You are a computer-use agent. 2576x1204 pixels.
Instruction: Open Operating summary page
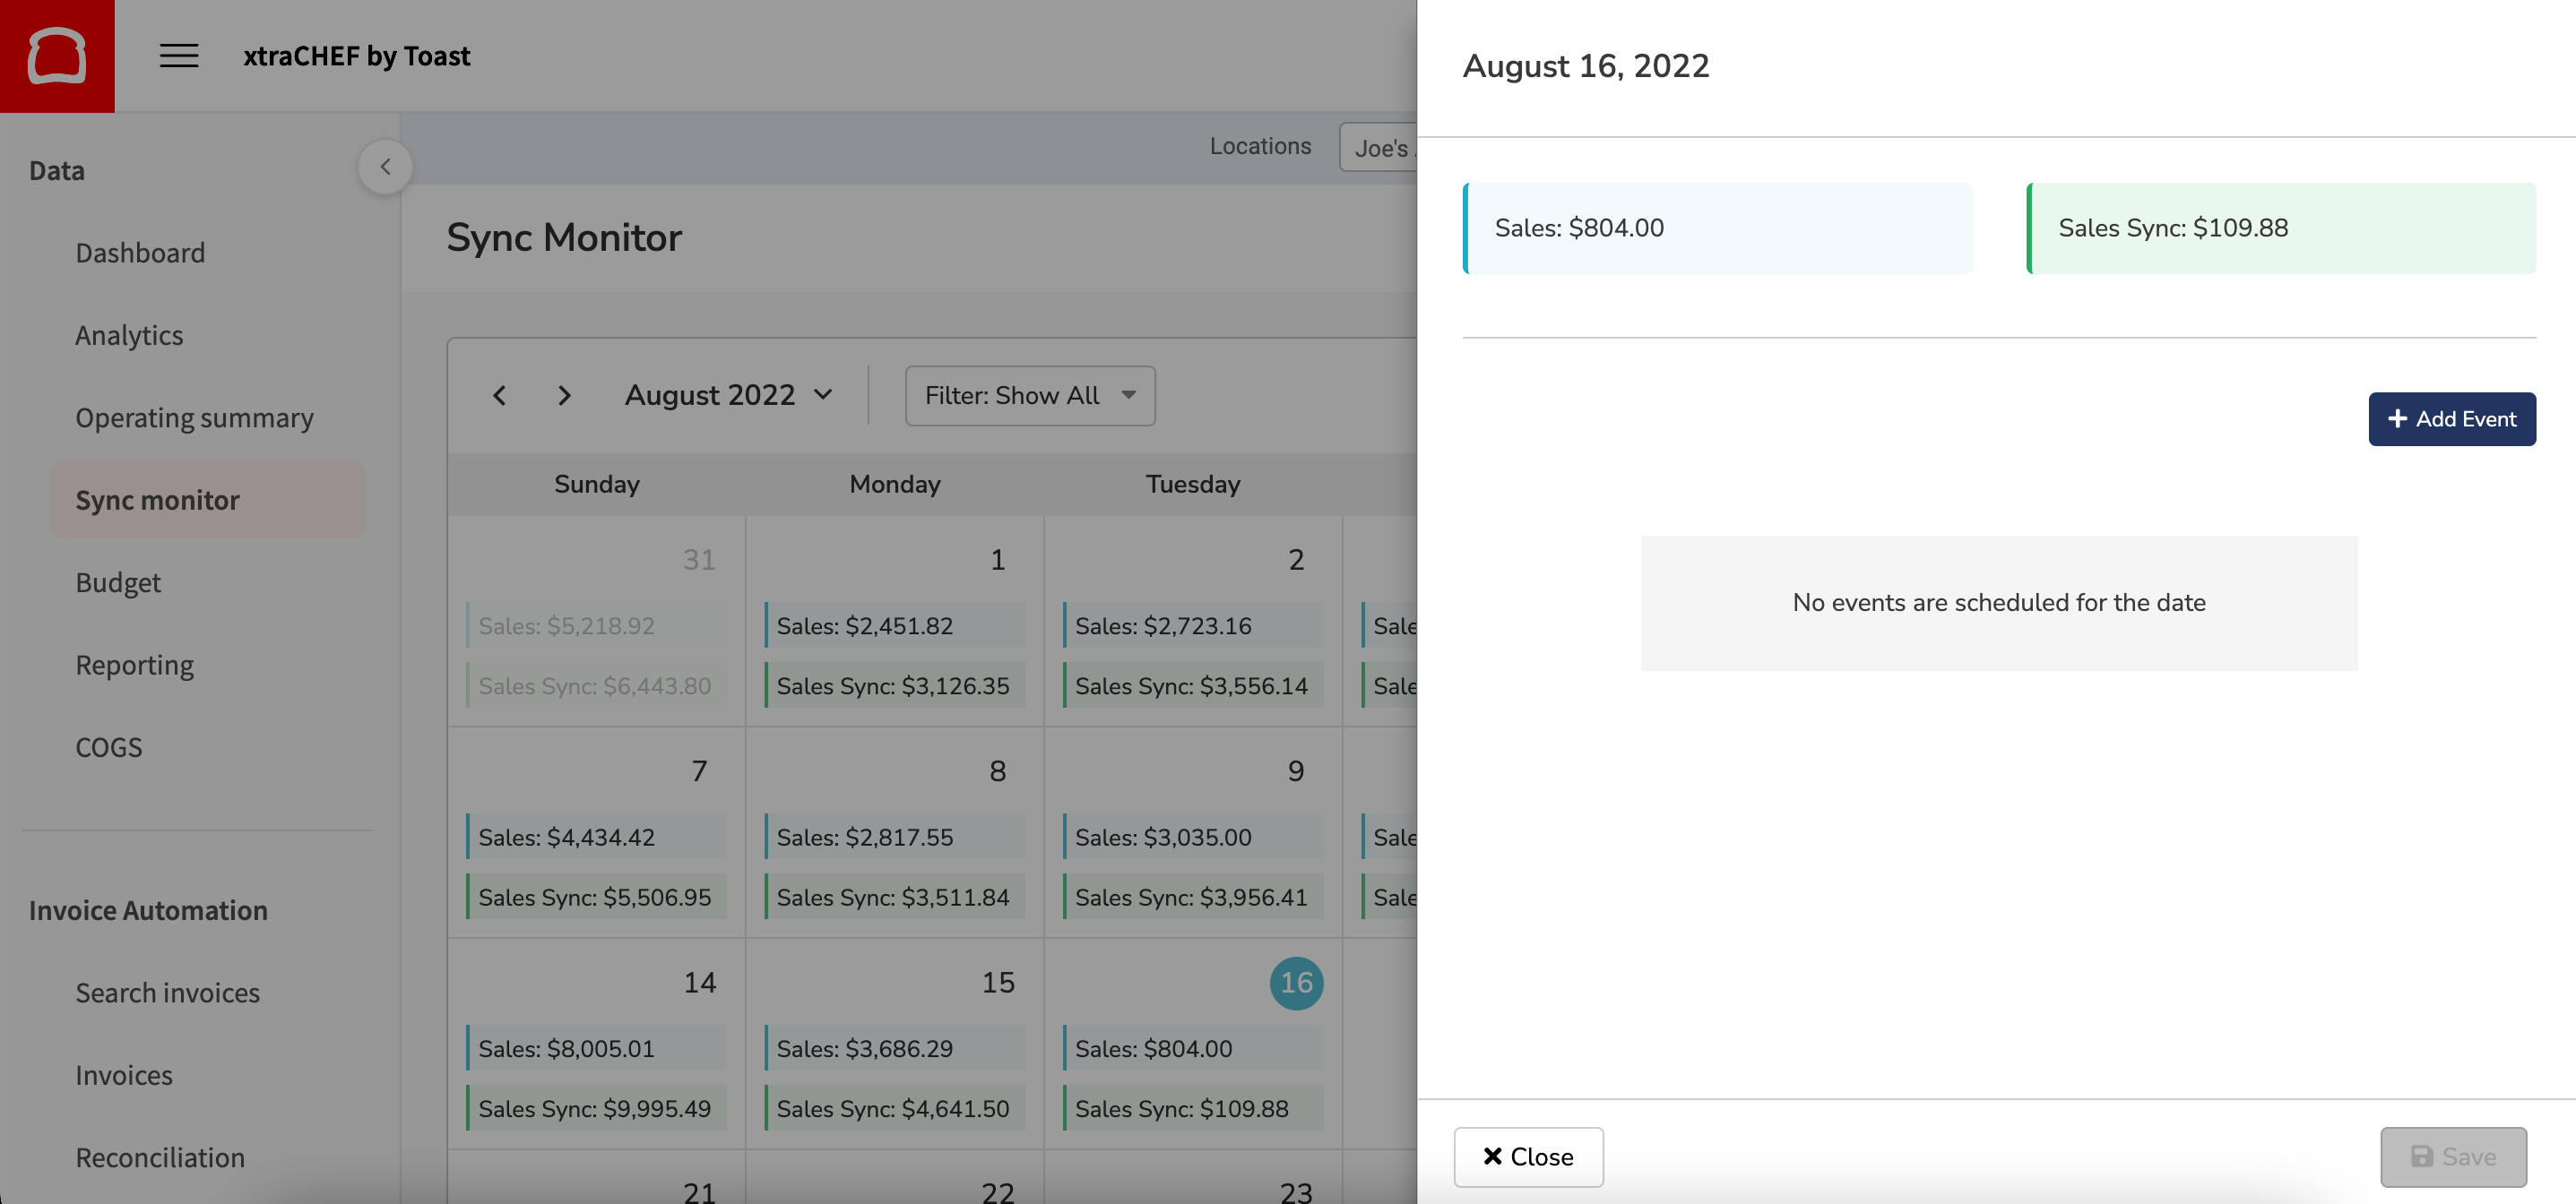tap(194, 417)
